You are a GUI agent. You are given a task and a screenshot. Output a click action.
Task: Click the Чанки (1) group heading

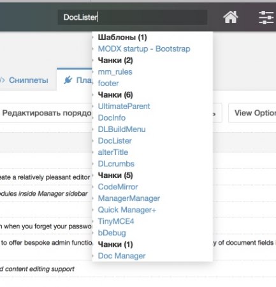pyautogui.click(x=115, y=244)
